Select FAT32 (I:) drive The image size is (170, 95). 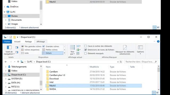pyautogui.click(x=15, y=87)
